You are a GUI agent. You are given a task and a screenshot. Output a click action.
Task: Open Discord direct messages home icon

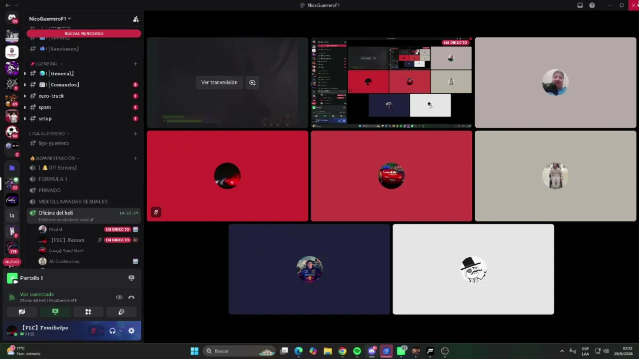coord(12,18)
